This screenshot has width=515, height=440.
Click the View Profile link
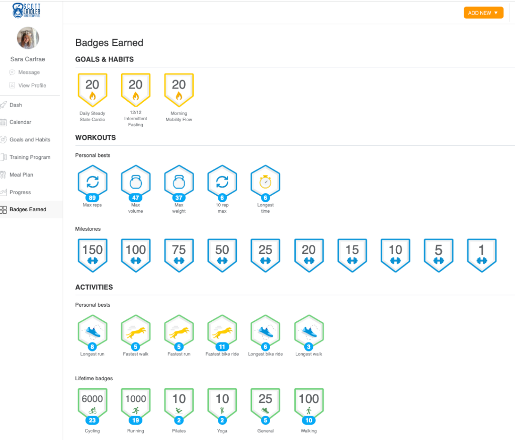point(32,85)
